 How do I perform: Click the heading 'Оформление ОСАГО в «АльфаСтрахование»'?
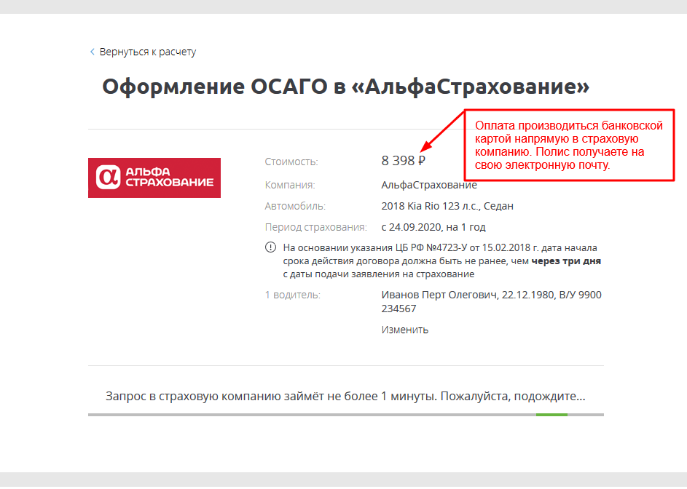346,87
